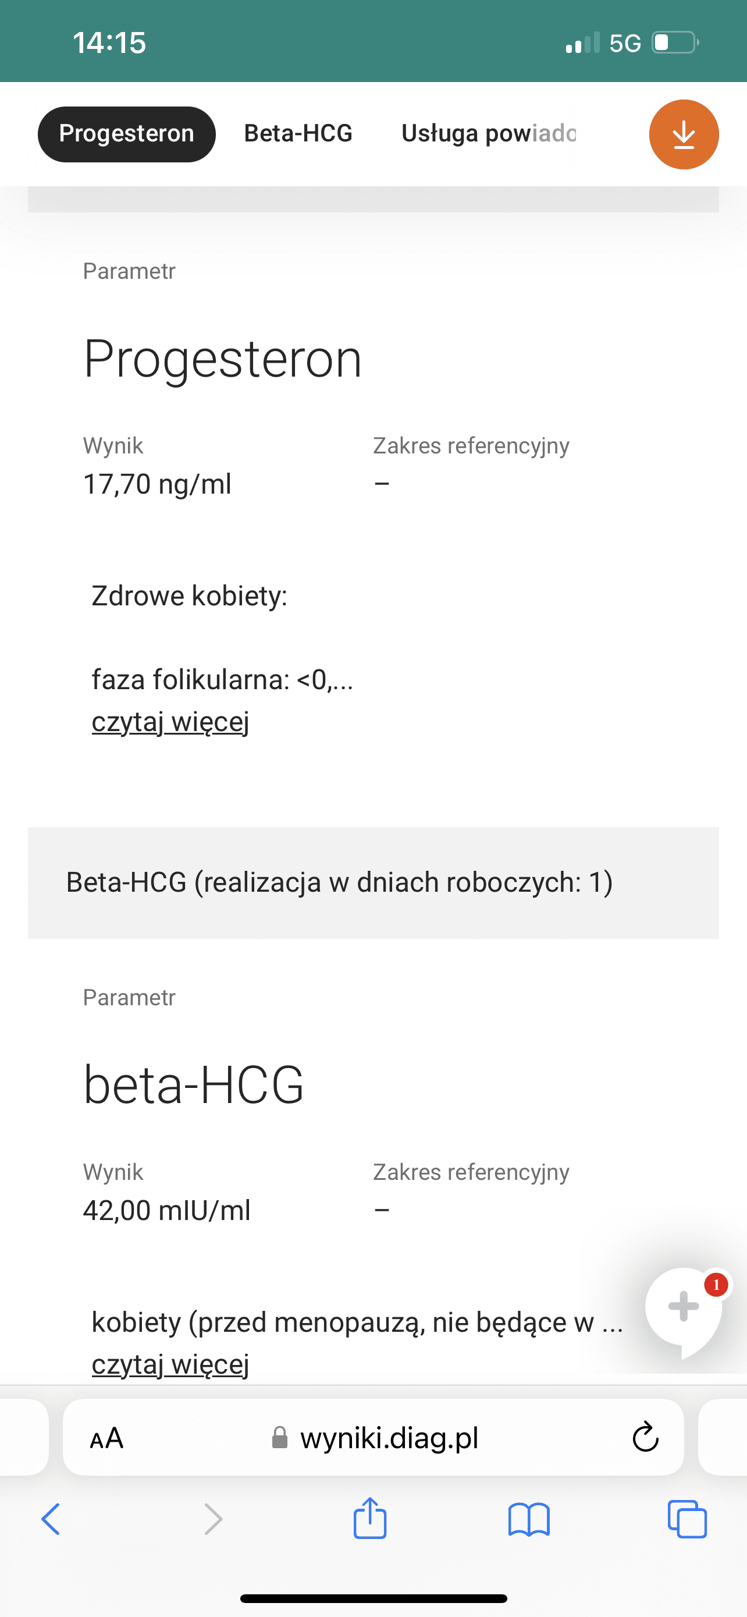The width and height of the screenshot is (747, 1617).
Task: Switch to the Usługa powiadomień tab
Action: click(489, 134)
